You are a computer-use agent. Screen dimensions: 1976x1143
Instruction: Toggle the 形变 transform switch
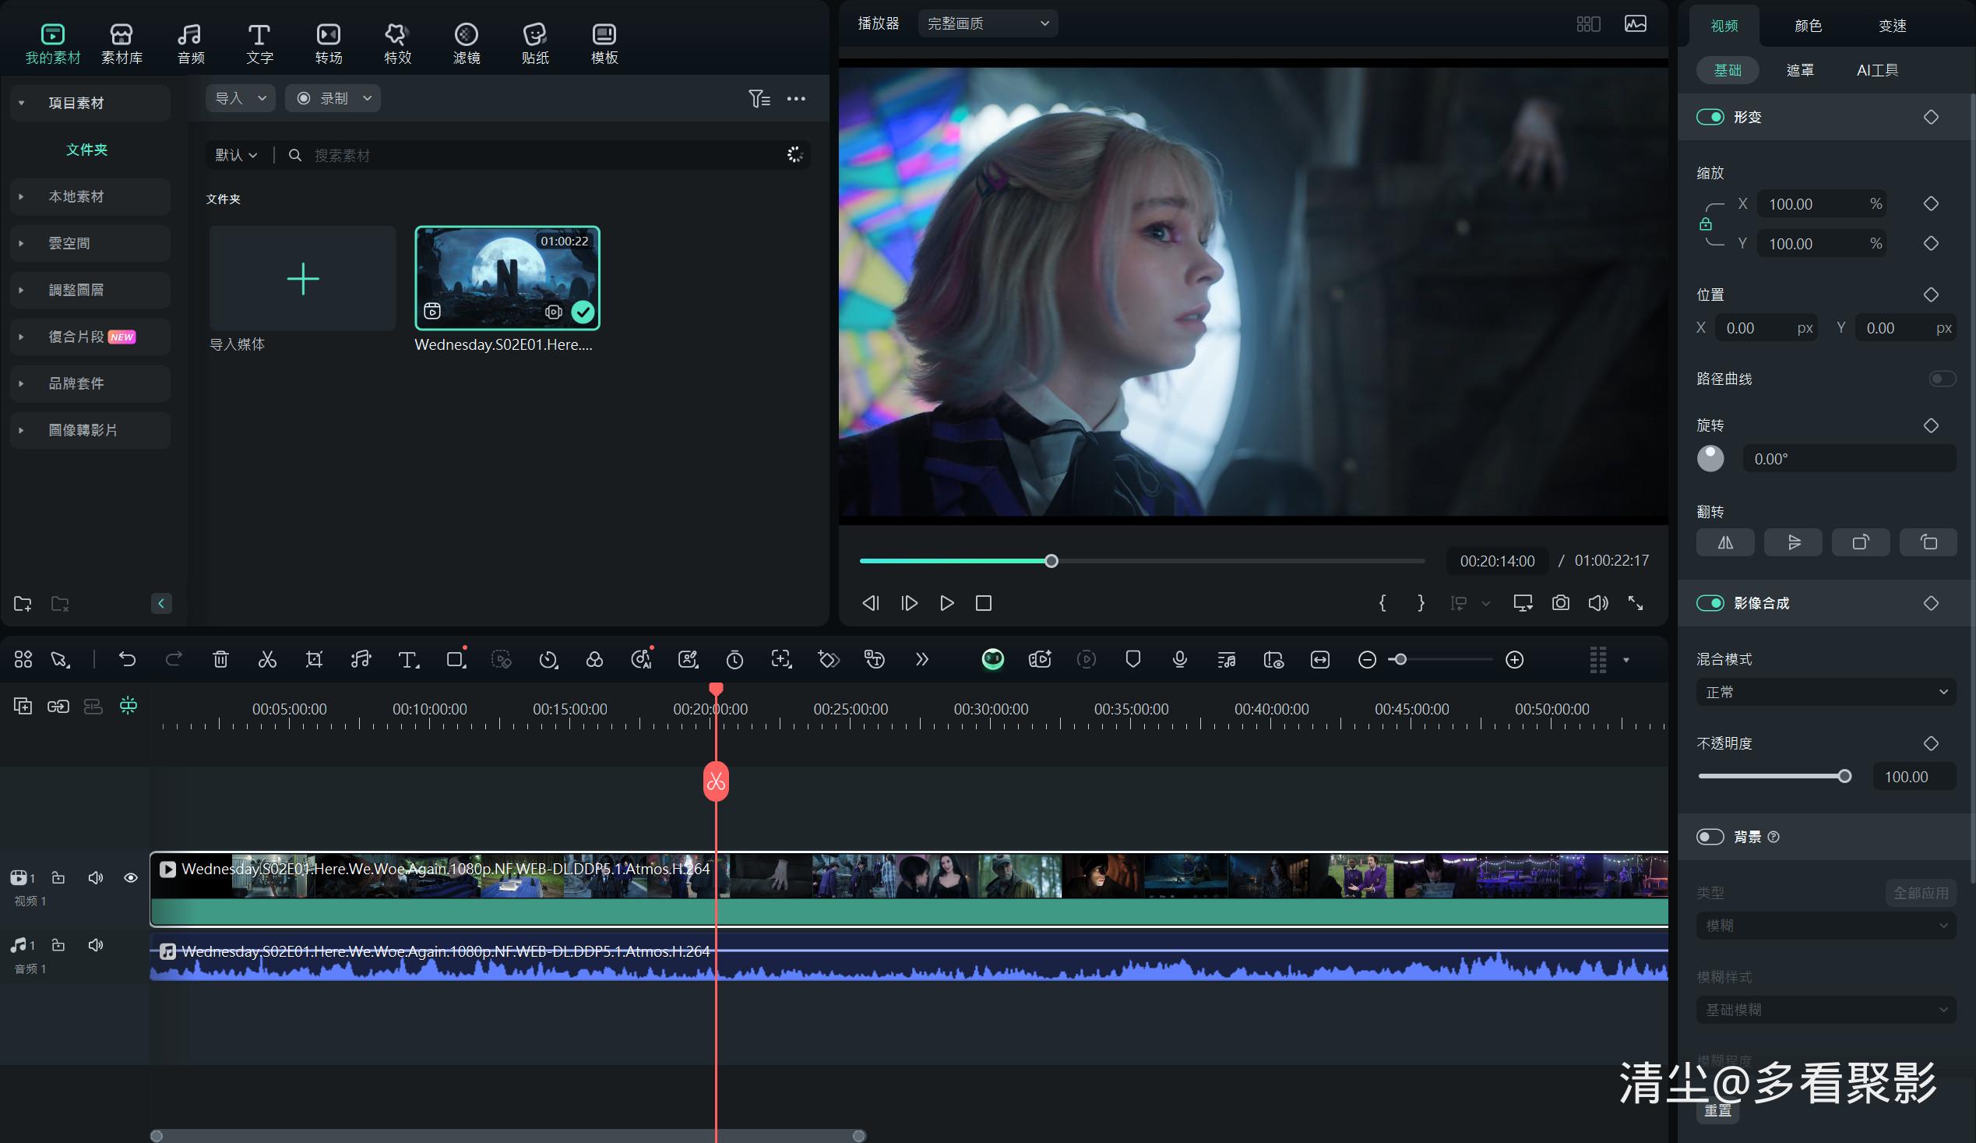1710,117
